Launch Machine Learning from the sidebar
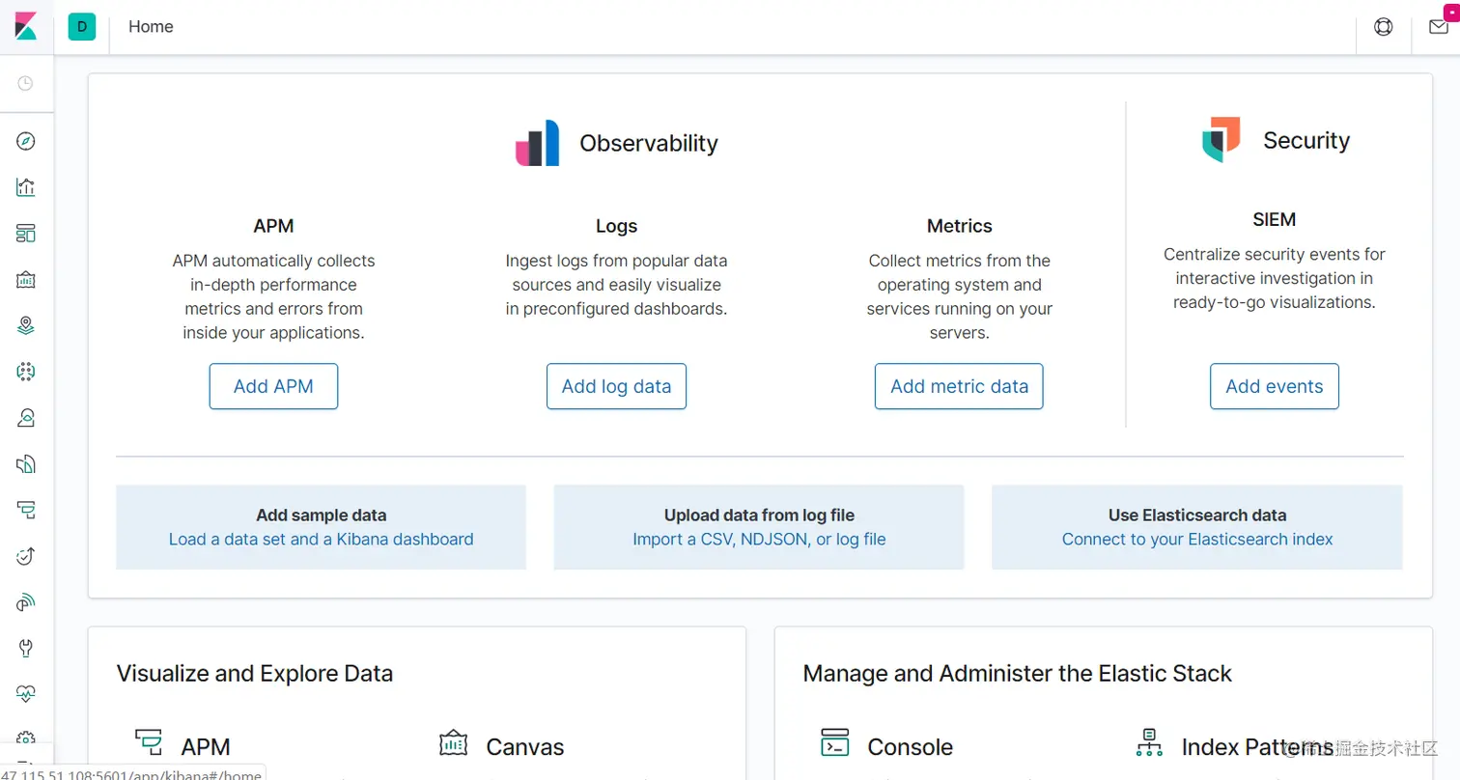 click(x=26, y=372)
